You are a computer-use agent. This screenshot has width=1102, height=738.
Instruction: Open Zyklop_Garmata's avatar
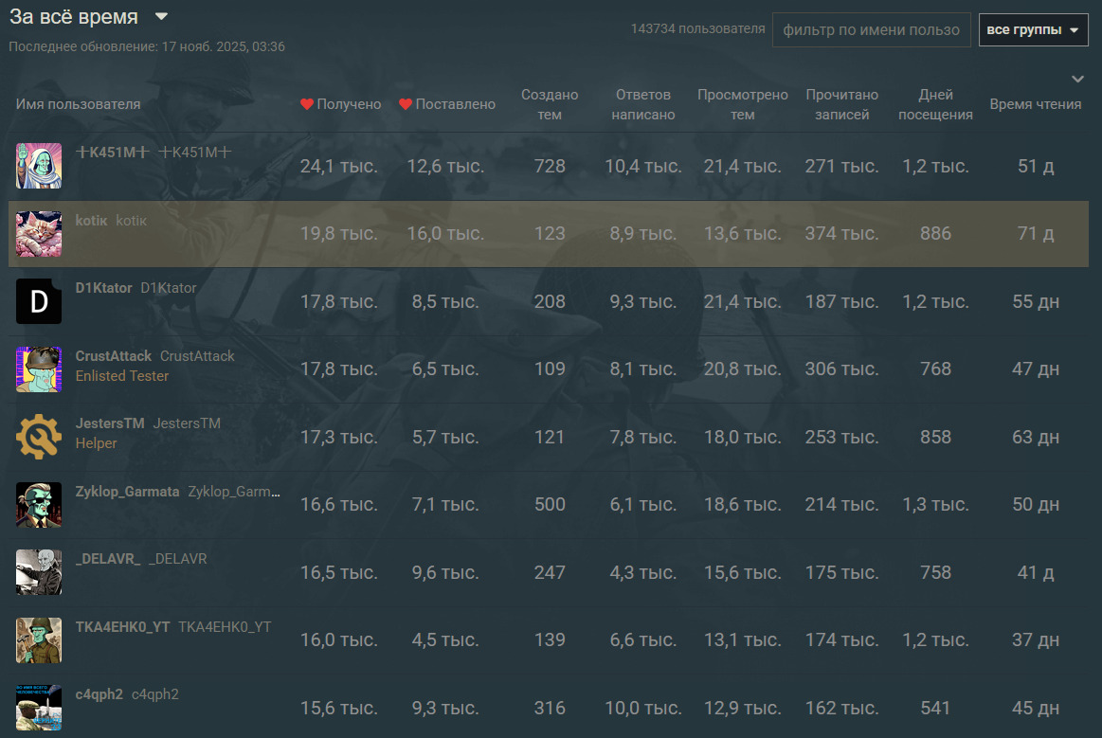pos(39,504)
